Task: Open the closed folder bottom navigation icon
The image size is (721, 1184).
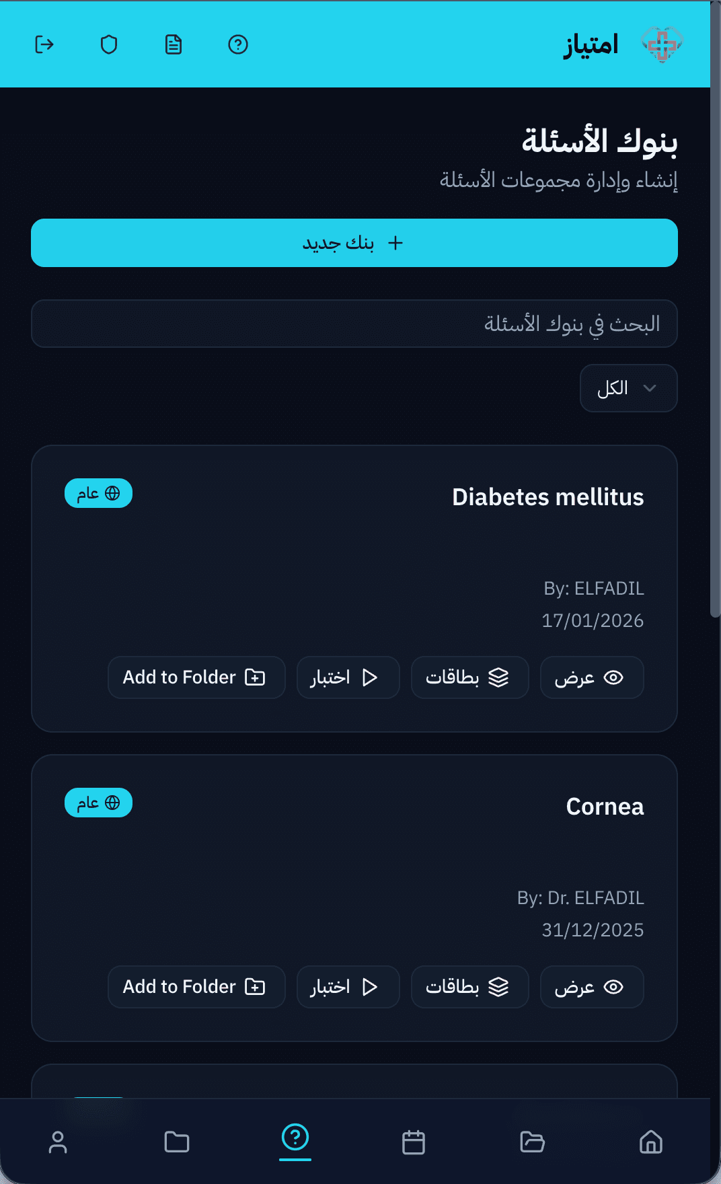Action: tap(177, 1142)
